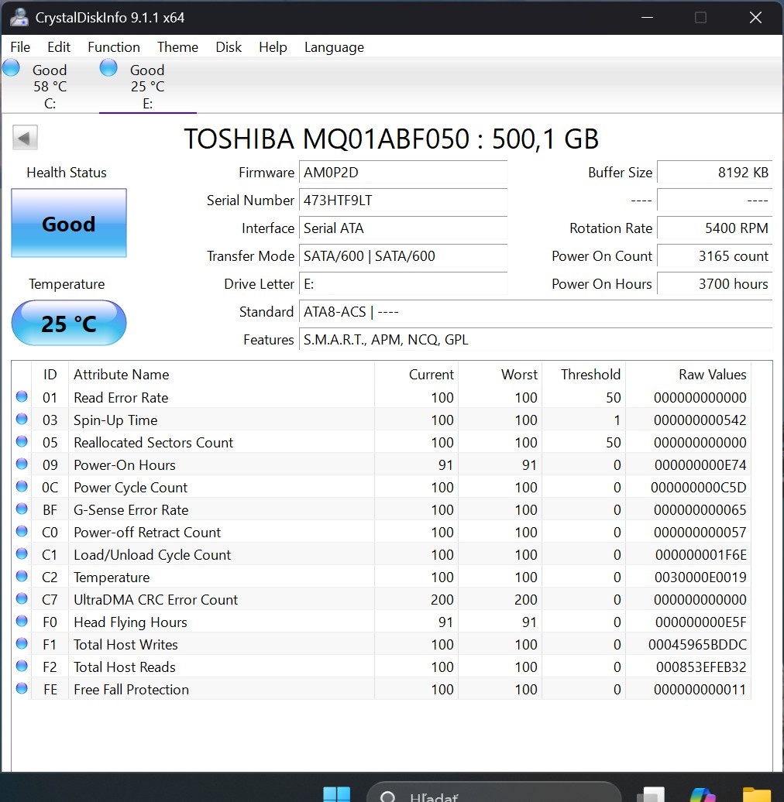Click the blue health dot beside Read Error Rate

(21, 396)
